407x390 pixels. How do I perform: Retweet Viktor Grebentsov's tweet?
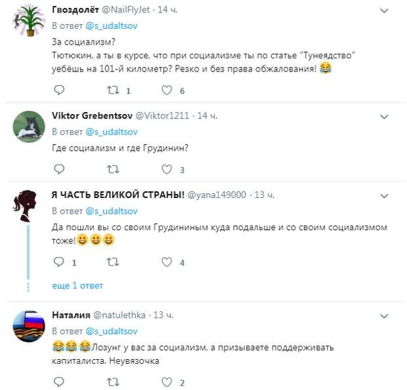point(112,170)
